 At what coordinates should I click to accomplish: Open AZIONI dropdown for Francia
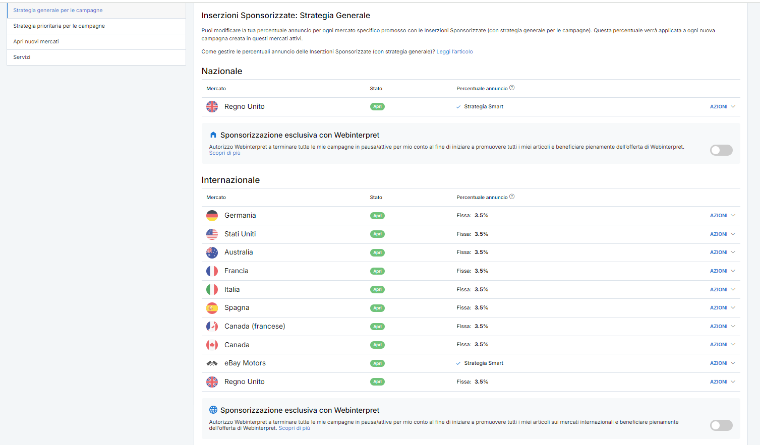tap(723, 271)
